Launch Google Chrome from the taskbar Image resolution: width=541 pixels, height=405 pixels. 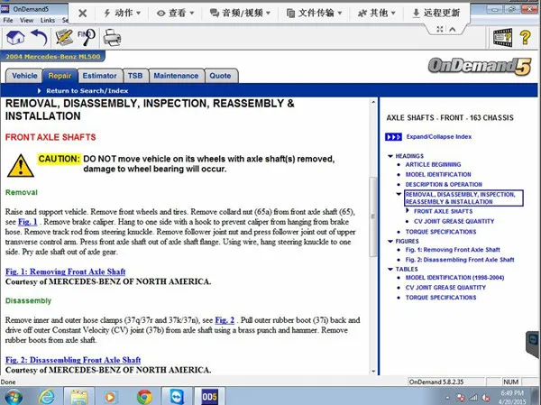coord(144,397)
